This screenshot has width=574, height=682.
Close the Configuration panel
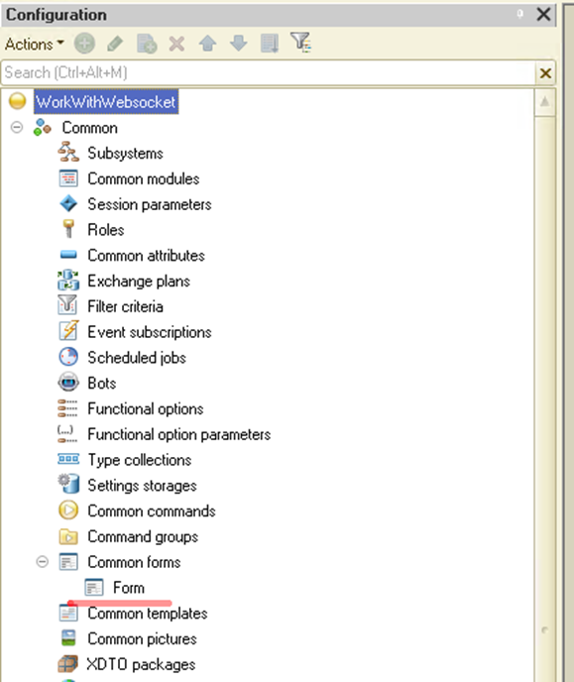[x=543, y=14]
